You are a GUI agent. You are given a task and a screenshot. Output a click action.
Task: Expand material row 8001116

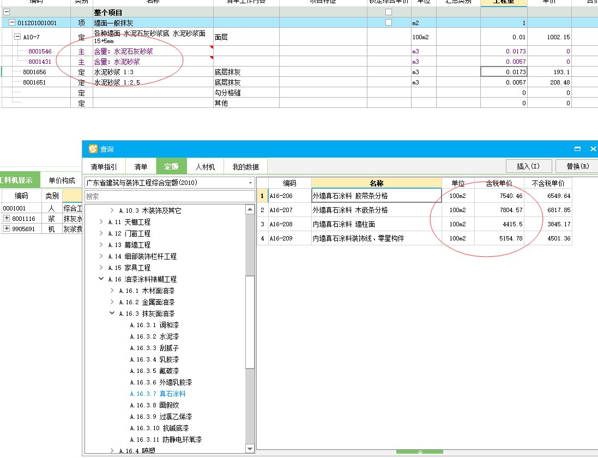pyautogui.click(x=7, y=218)
